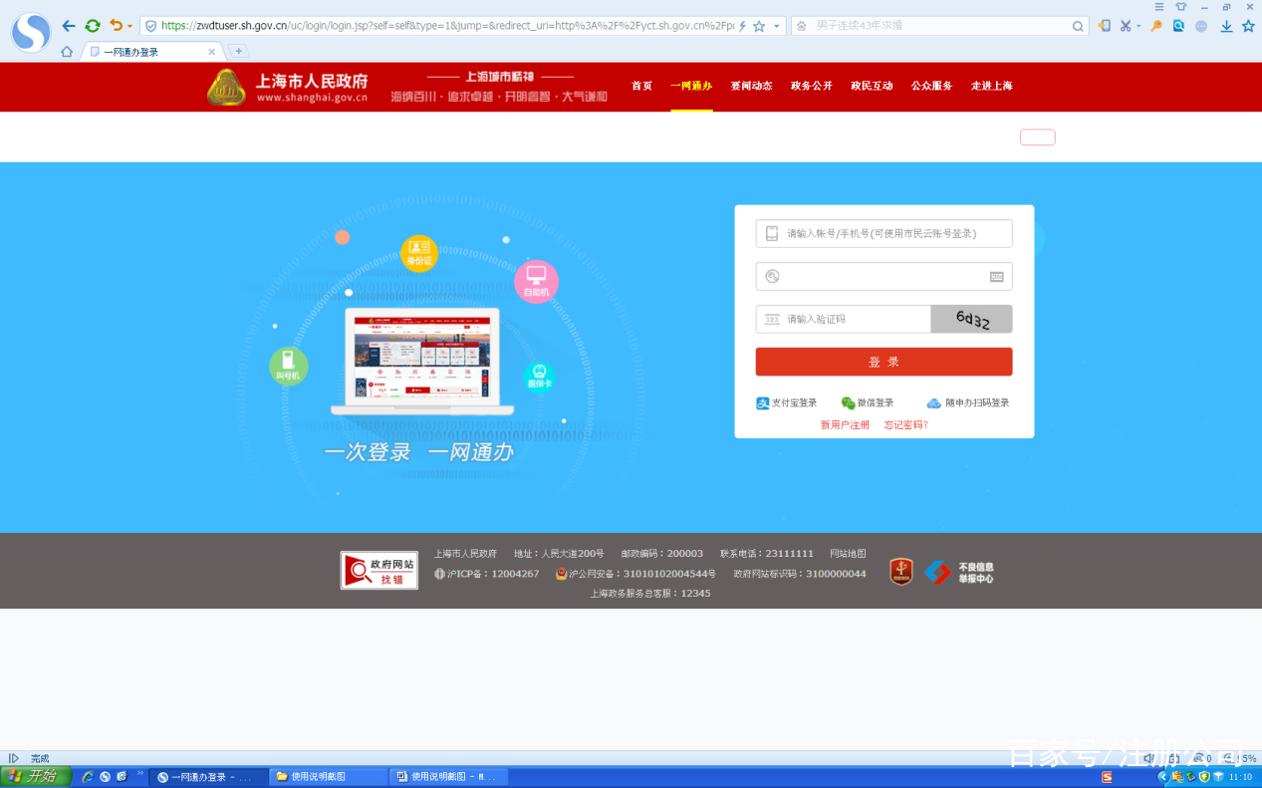1262x788 pixels.
Task: Click the account number input field
Action: (883, 233)
